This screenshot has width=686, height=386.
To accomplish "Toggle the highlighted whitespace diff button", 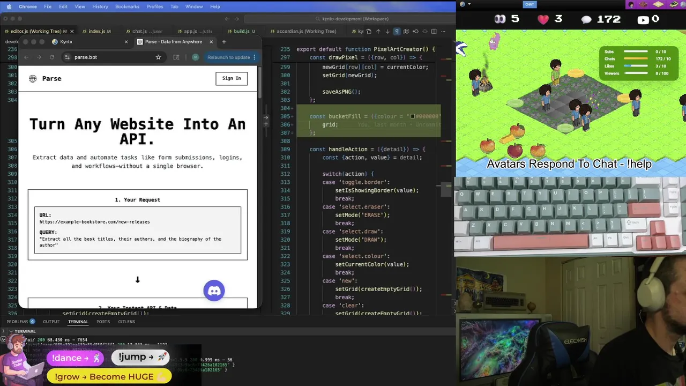I will click(x=397, y=32).
